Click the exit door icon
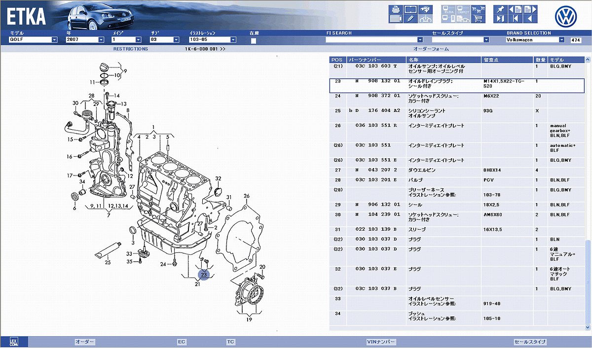The width and height of the screenshot is (592, 348). [x=500, y=19]
